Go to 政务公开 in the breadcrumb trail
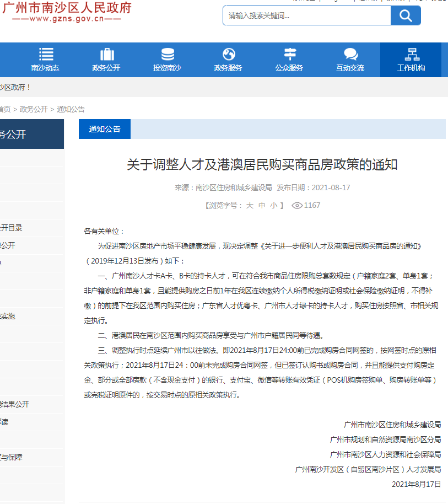448x504 pixels. [34, 109]
